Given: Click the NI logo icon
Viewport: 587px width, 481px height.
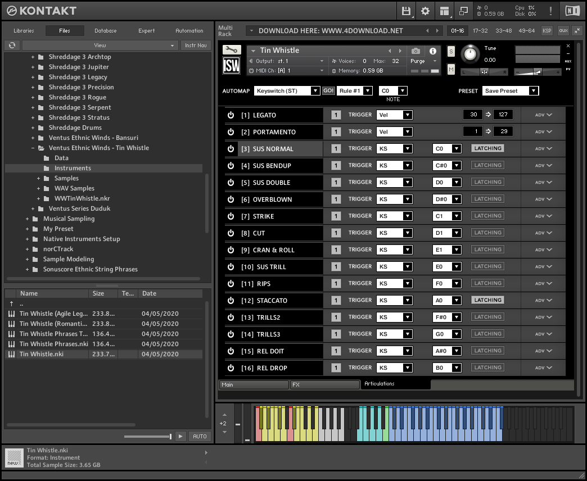Looking at the screenshot, I should (x=572, y=11).
